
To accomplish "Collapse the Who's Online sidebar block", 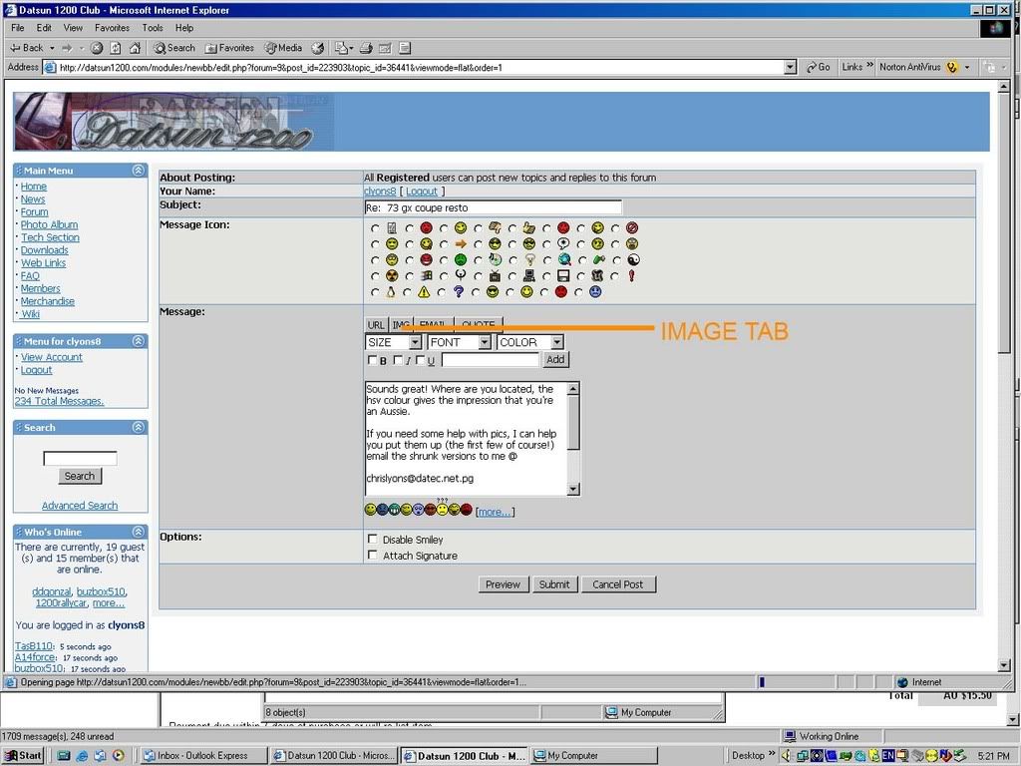I will pos(138,533).
